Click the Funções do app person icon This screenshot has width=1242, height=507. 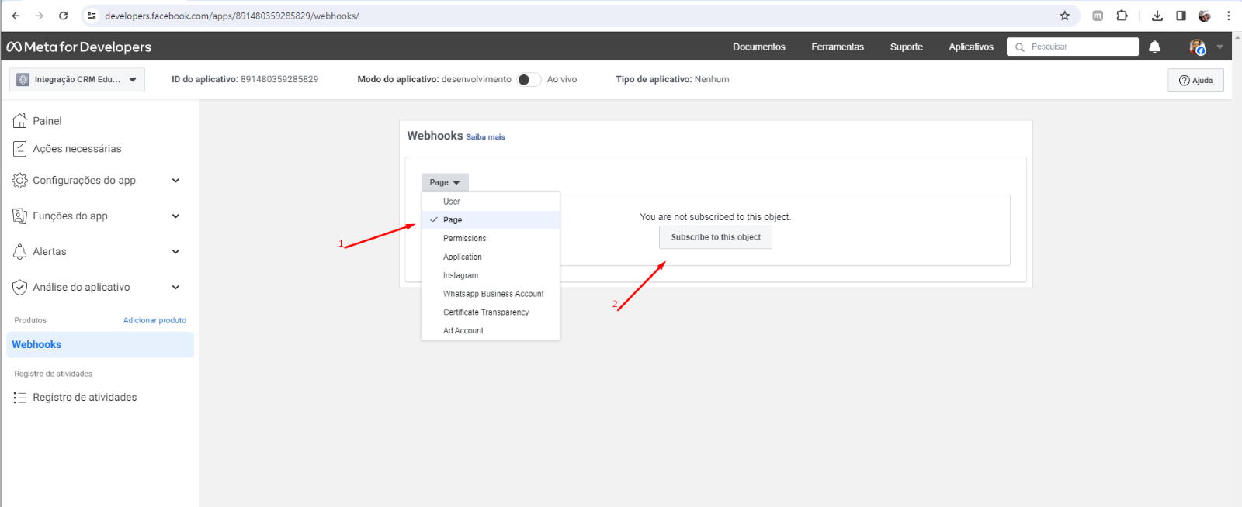tap(20, 216)
